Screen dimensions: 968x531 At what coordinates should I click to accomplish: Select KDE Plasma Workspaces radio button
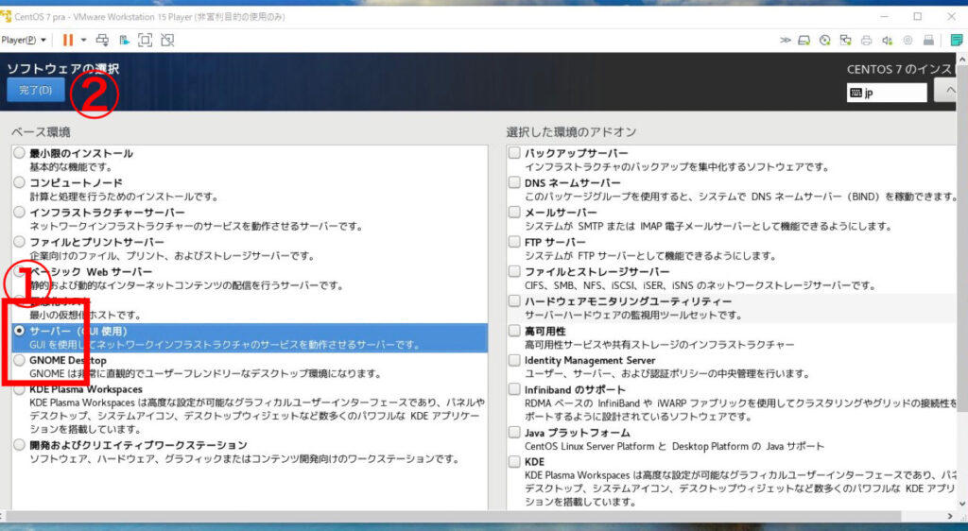pos(19,389)
